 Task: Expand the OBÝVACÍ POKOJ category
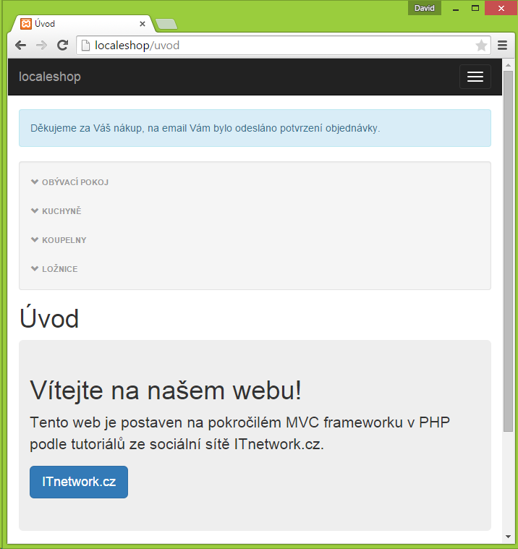(69, 182)
